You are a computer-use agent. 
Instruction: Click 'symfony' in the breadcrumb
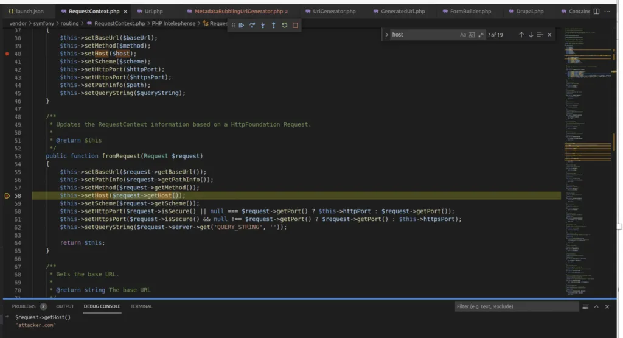click(x=43, y=24)
